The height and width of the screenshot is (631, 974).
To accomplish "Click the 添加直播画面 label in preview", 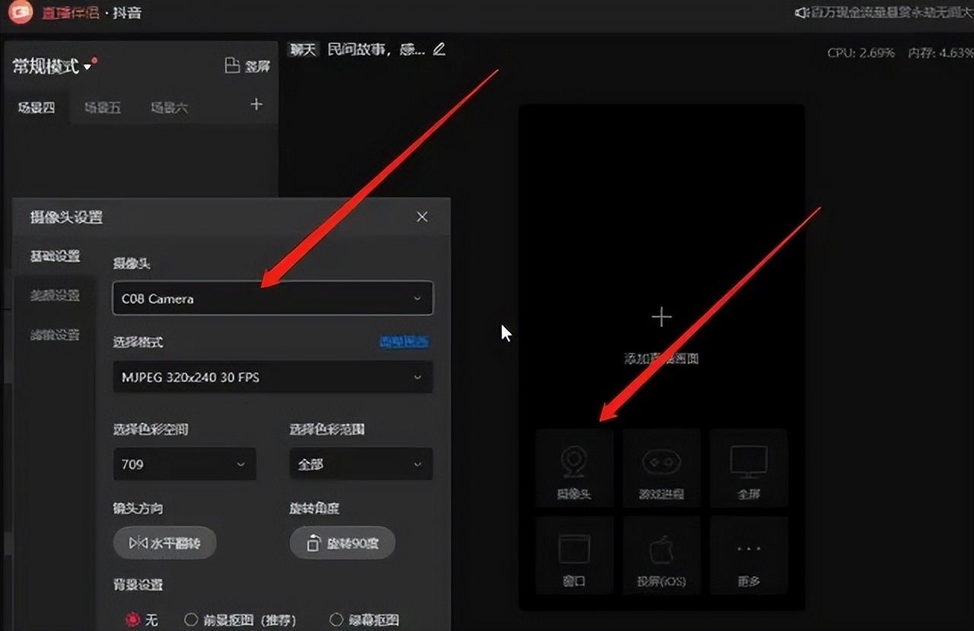I will click(661, 359).
